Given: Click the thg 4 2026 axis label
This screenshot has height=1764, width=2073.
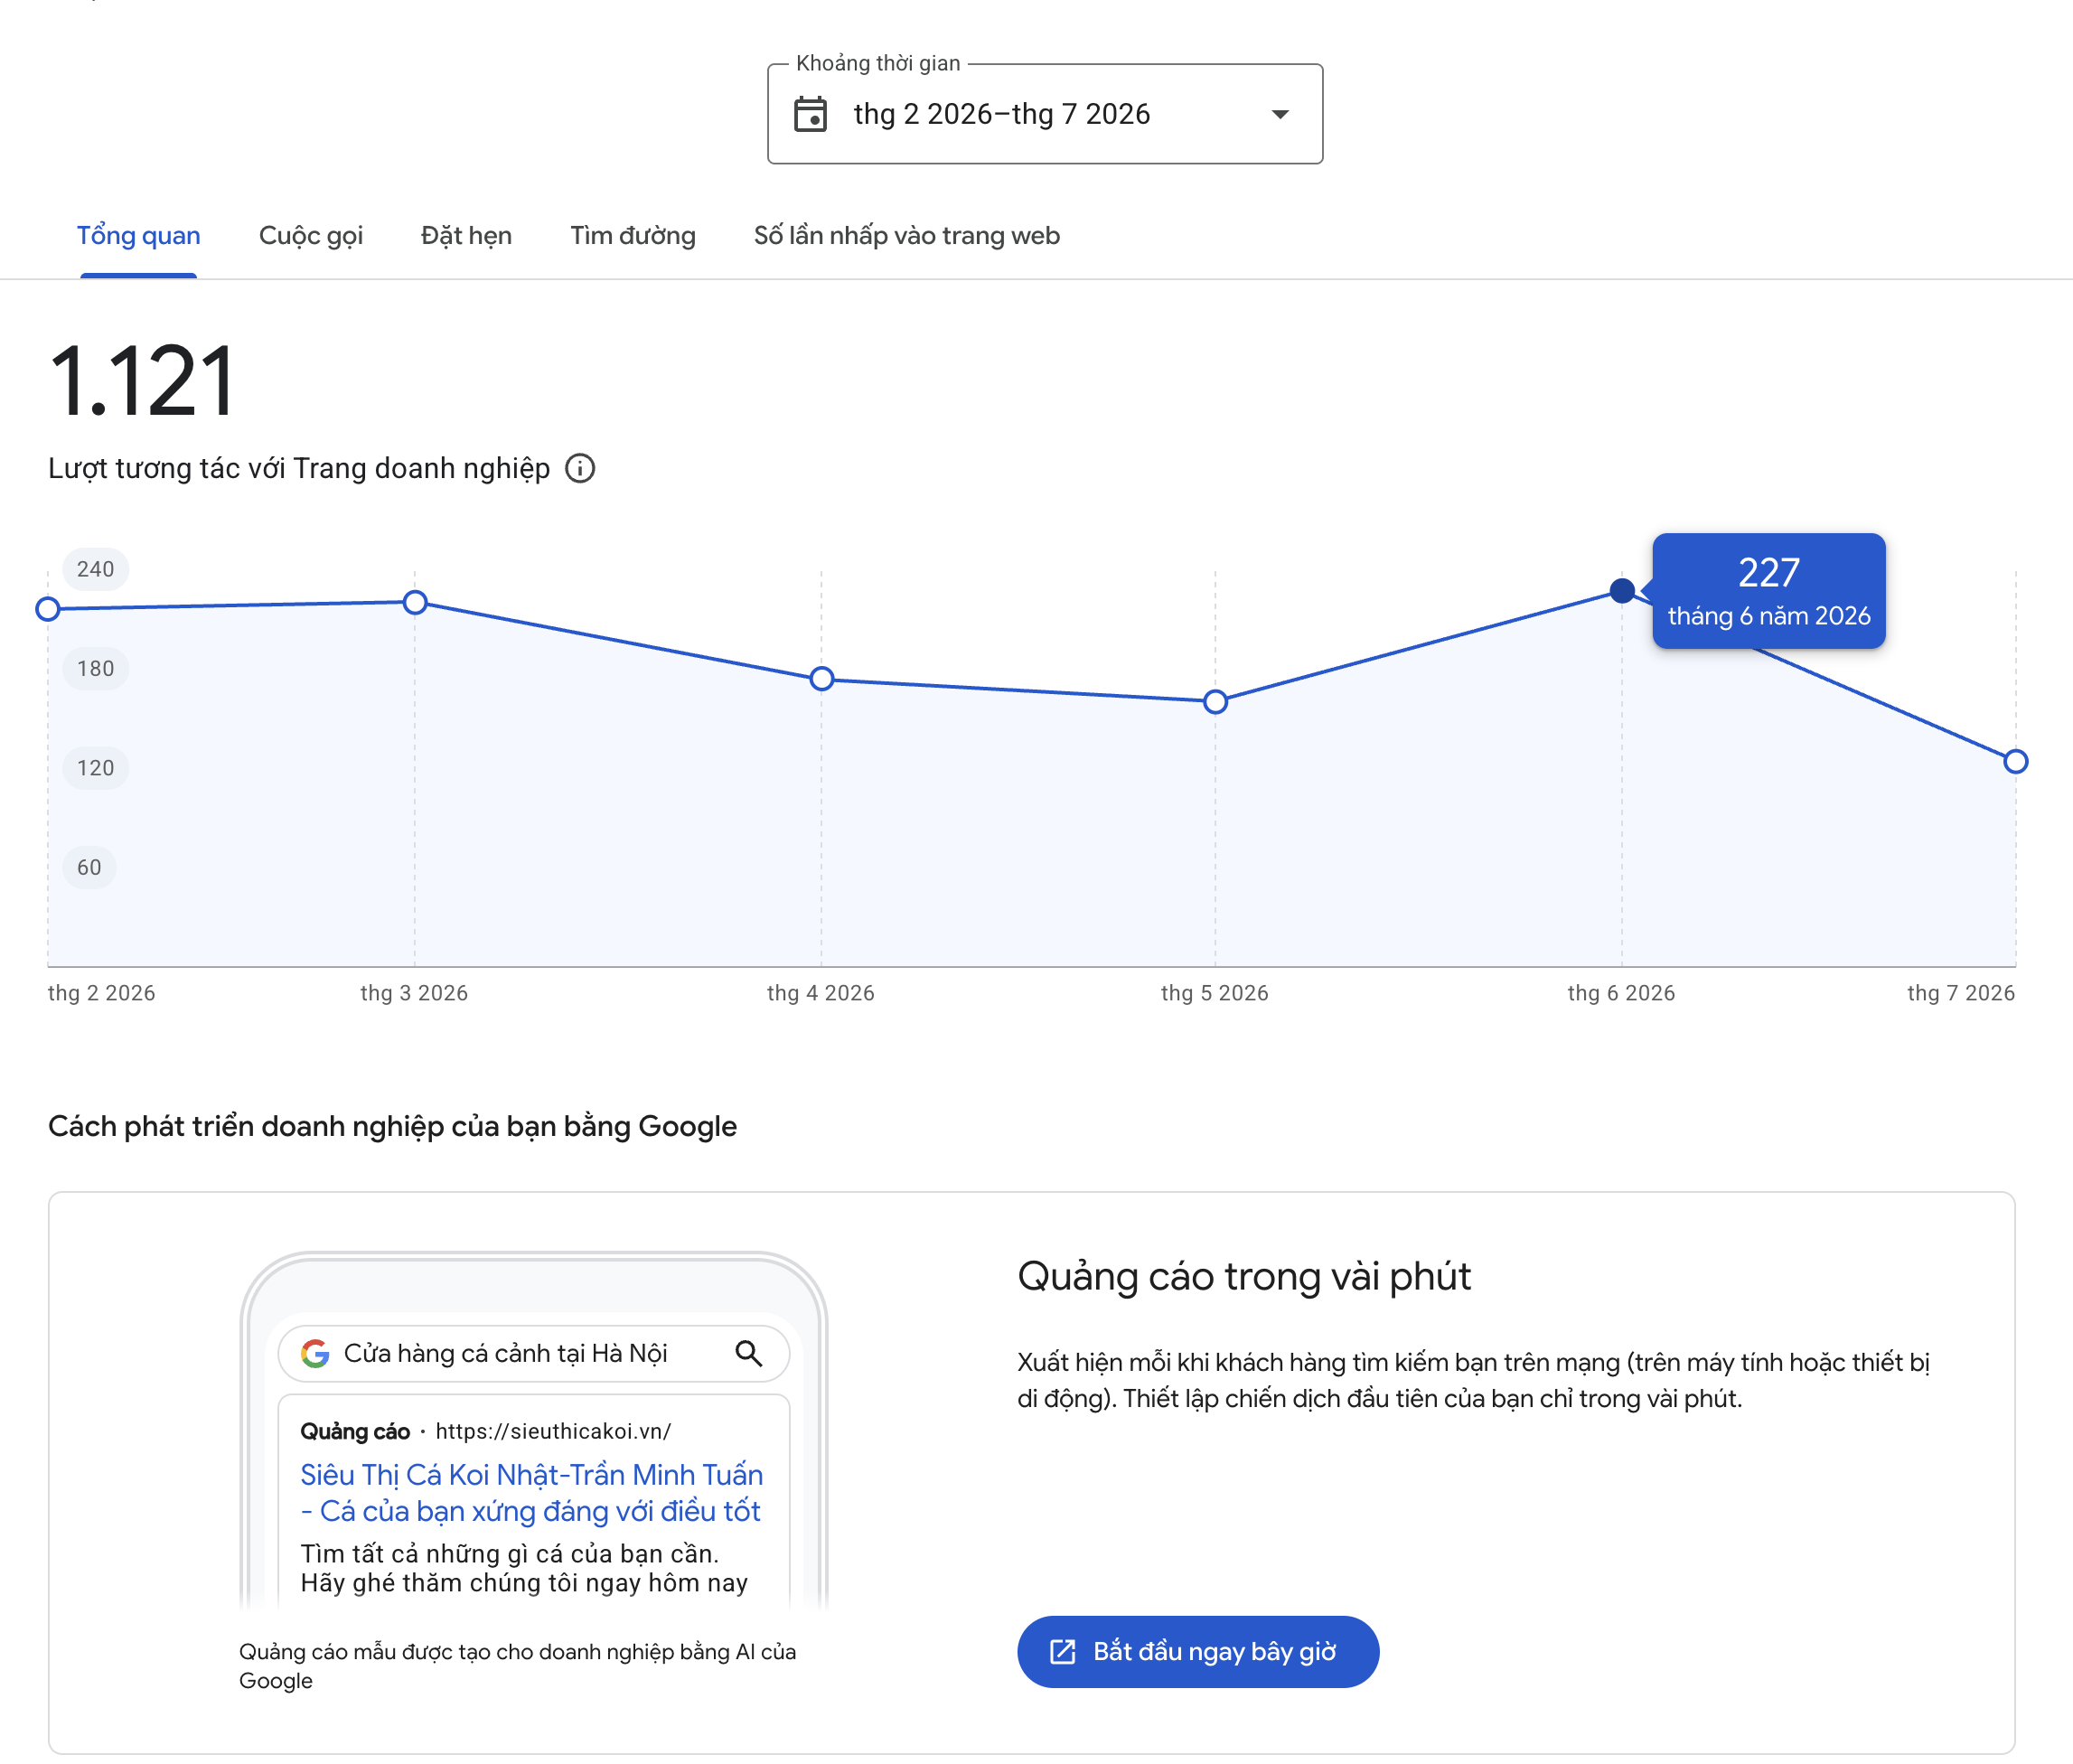Looking at the screenshot, I should click(x=821, y=993).
